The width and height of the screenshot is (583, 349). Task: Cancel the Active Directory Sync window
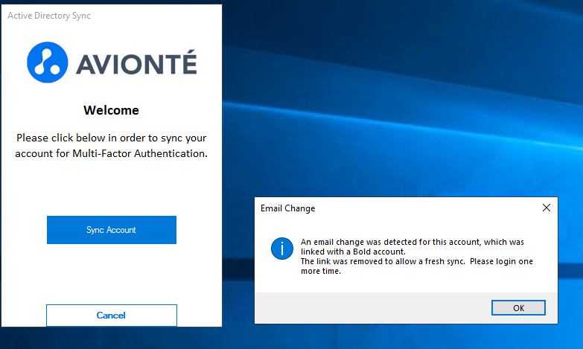pyautogui.click(x=112, y=316)
